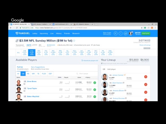Sort by the Played column header
Image resolution: width=166 pixels, height=124 pixels.
pyautogui.click(x=66, y=77)
